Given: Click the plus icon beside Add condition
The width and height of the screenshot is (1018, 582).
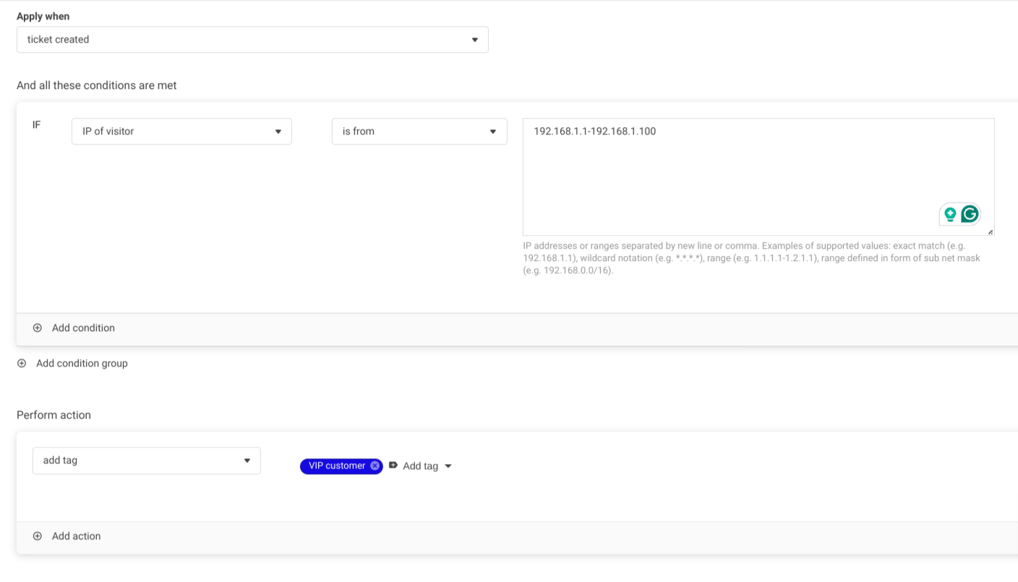Looking at the screenshot, I should pos(38,328).
